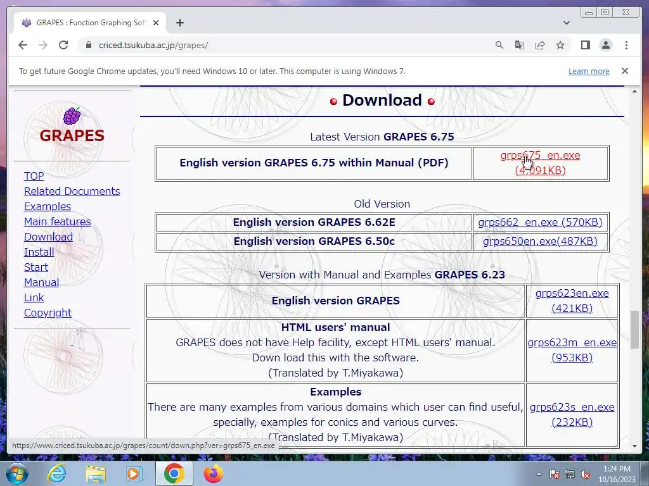The width and height of the screenshot is (649, 486).
Task: Open the address bar zoom/search icon
Action: pos(499,45)
